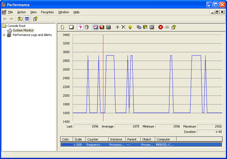The height and width of the screenshot is (159, 227).
Task: Click the New Counter Set icon
Action: click(x=63, y=27)
